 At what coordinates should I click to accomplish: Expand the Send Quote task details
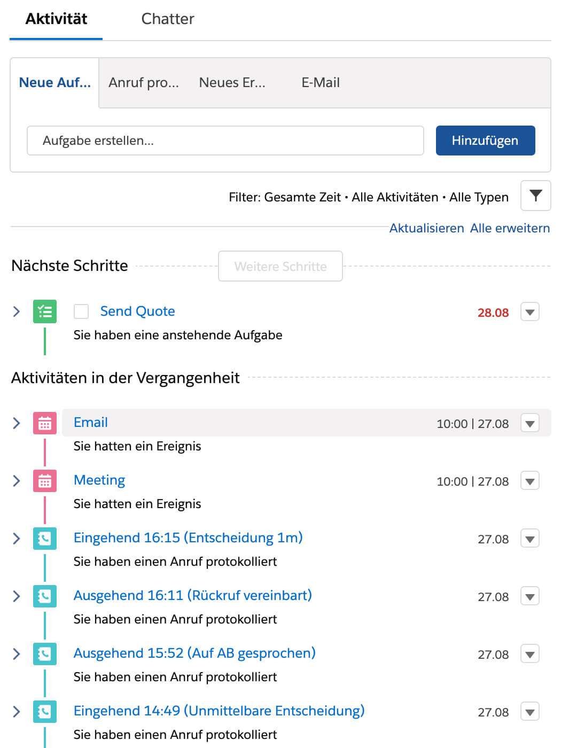(x=16, y=311)
